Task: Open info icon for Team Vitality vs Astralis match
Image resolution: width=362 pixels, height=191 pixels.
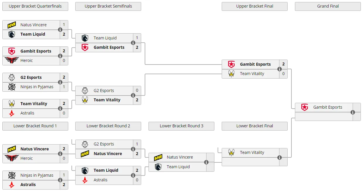Action: pos(60,108)
